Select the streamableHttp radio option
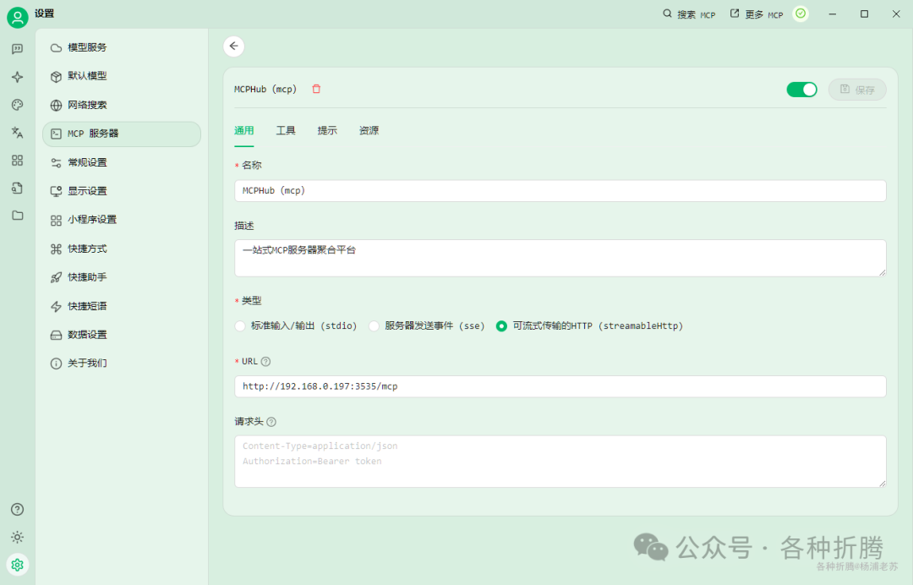The image size is (913, 585). 501,326
